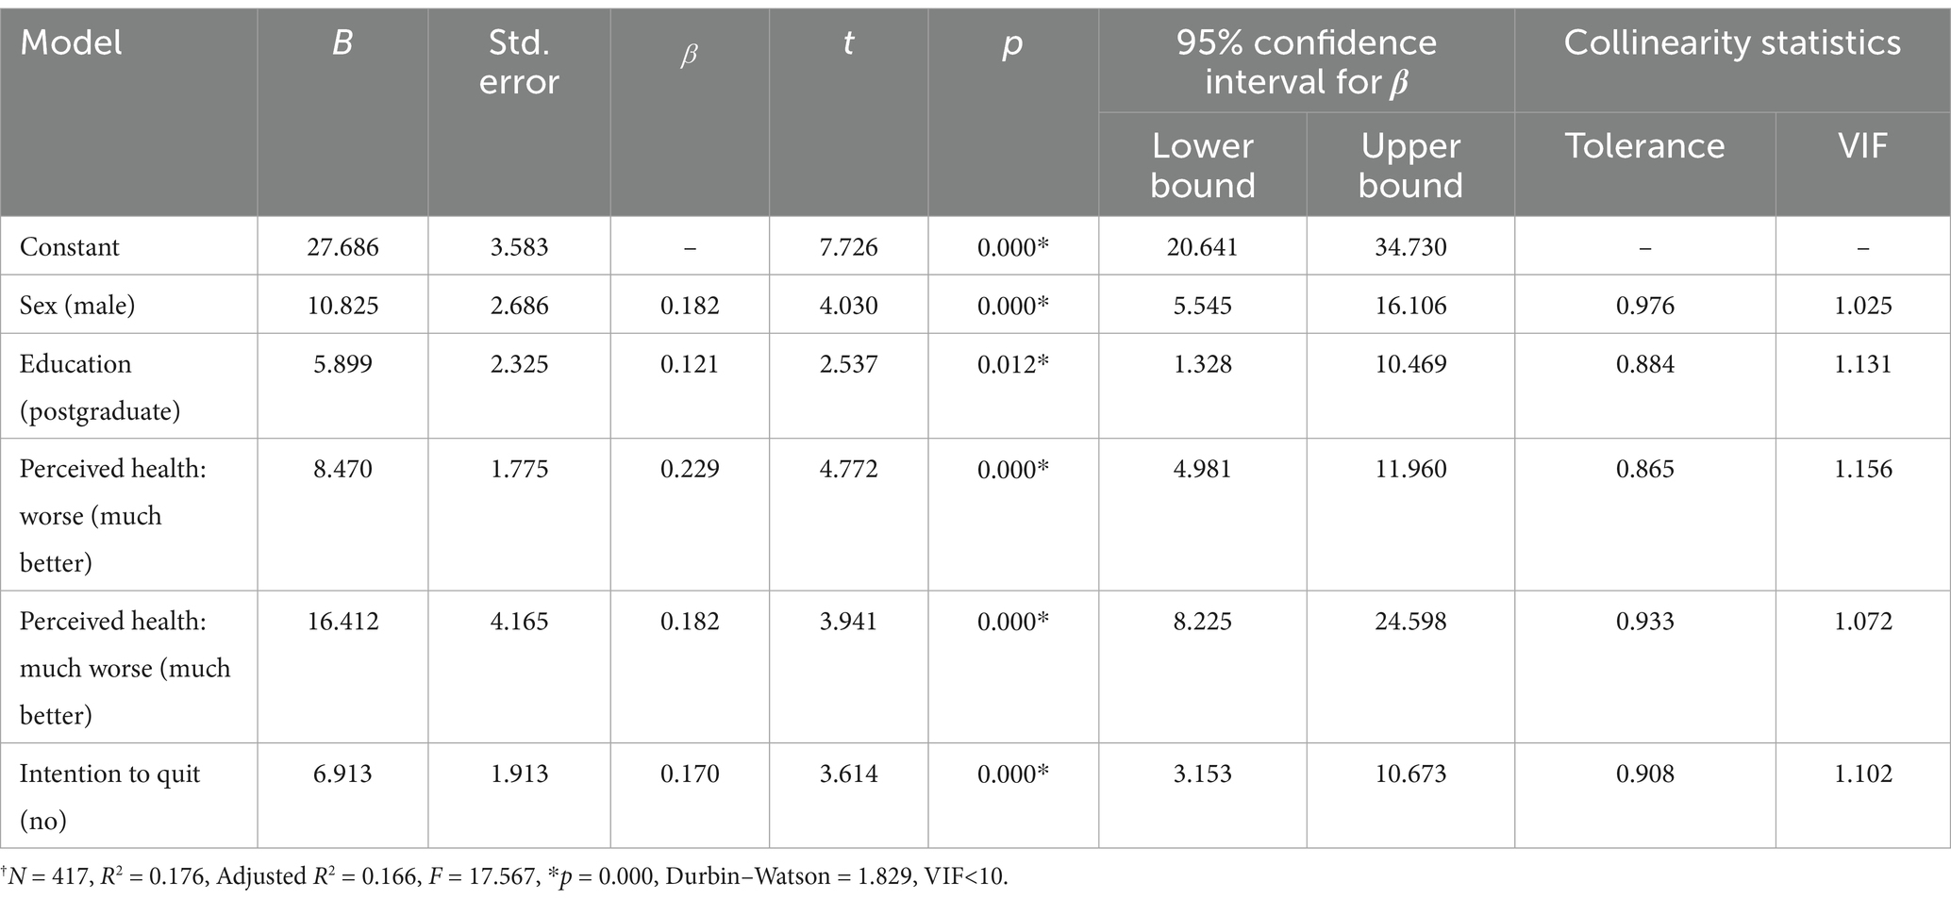Select the Std. error column header
1951x899 pixels.
click(x=519, y=62)
